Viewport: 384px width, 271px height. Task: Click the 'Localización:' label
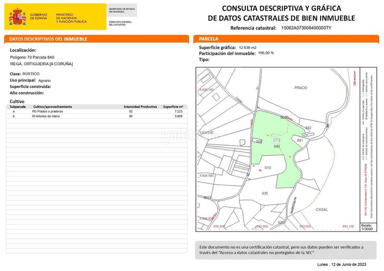[x=23, y=50]
